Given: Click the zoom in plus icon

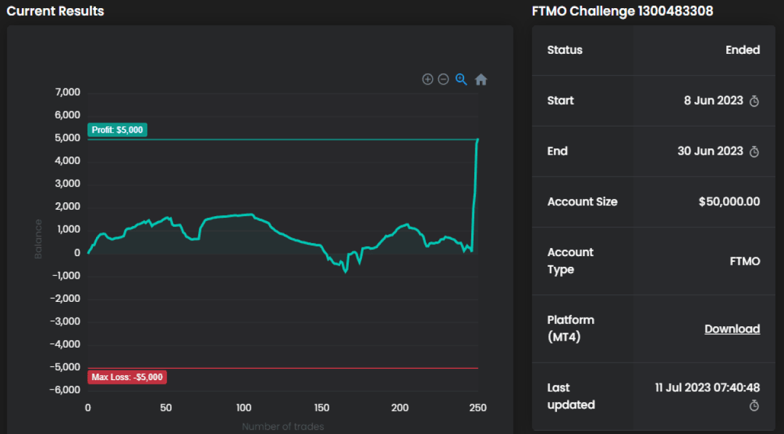Looking at the screenshot, I should click(x=428, y=80).
